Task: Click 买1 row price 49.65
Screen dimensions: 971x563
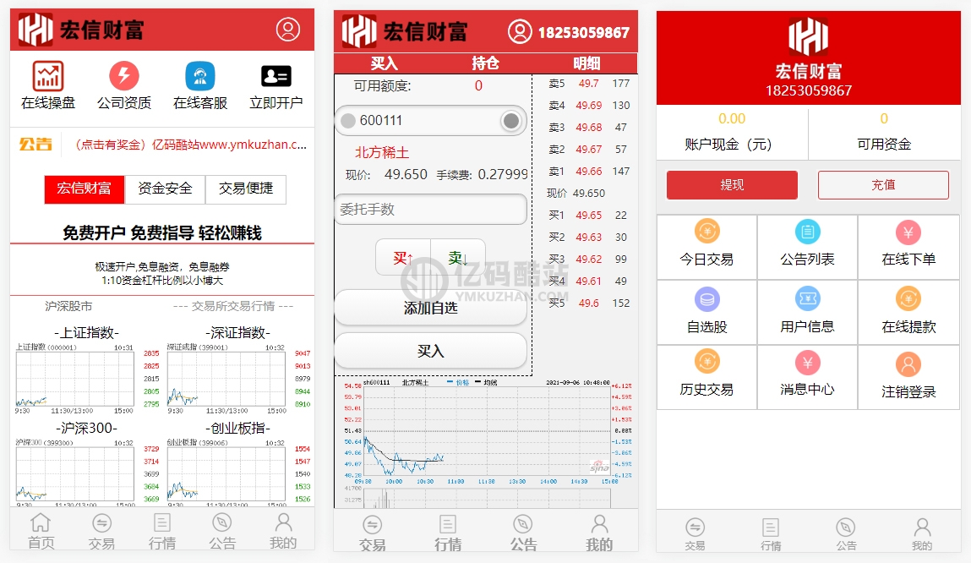Action: tap(588, 215)
